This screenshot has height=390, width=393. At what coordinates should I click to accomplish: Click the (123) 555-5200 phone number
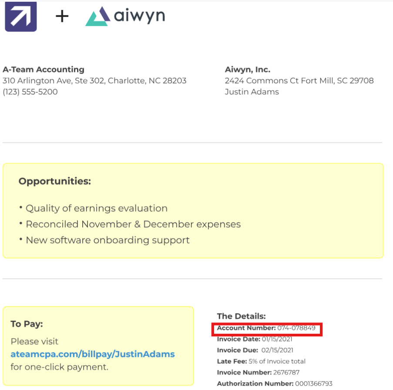tap(30, 92)
